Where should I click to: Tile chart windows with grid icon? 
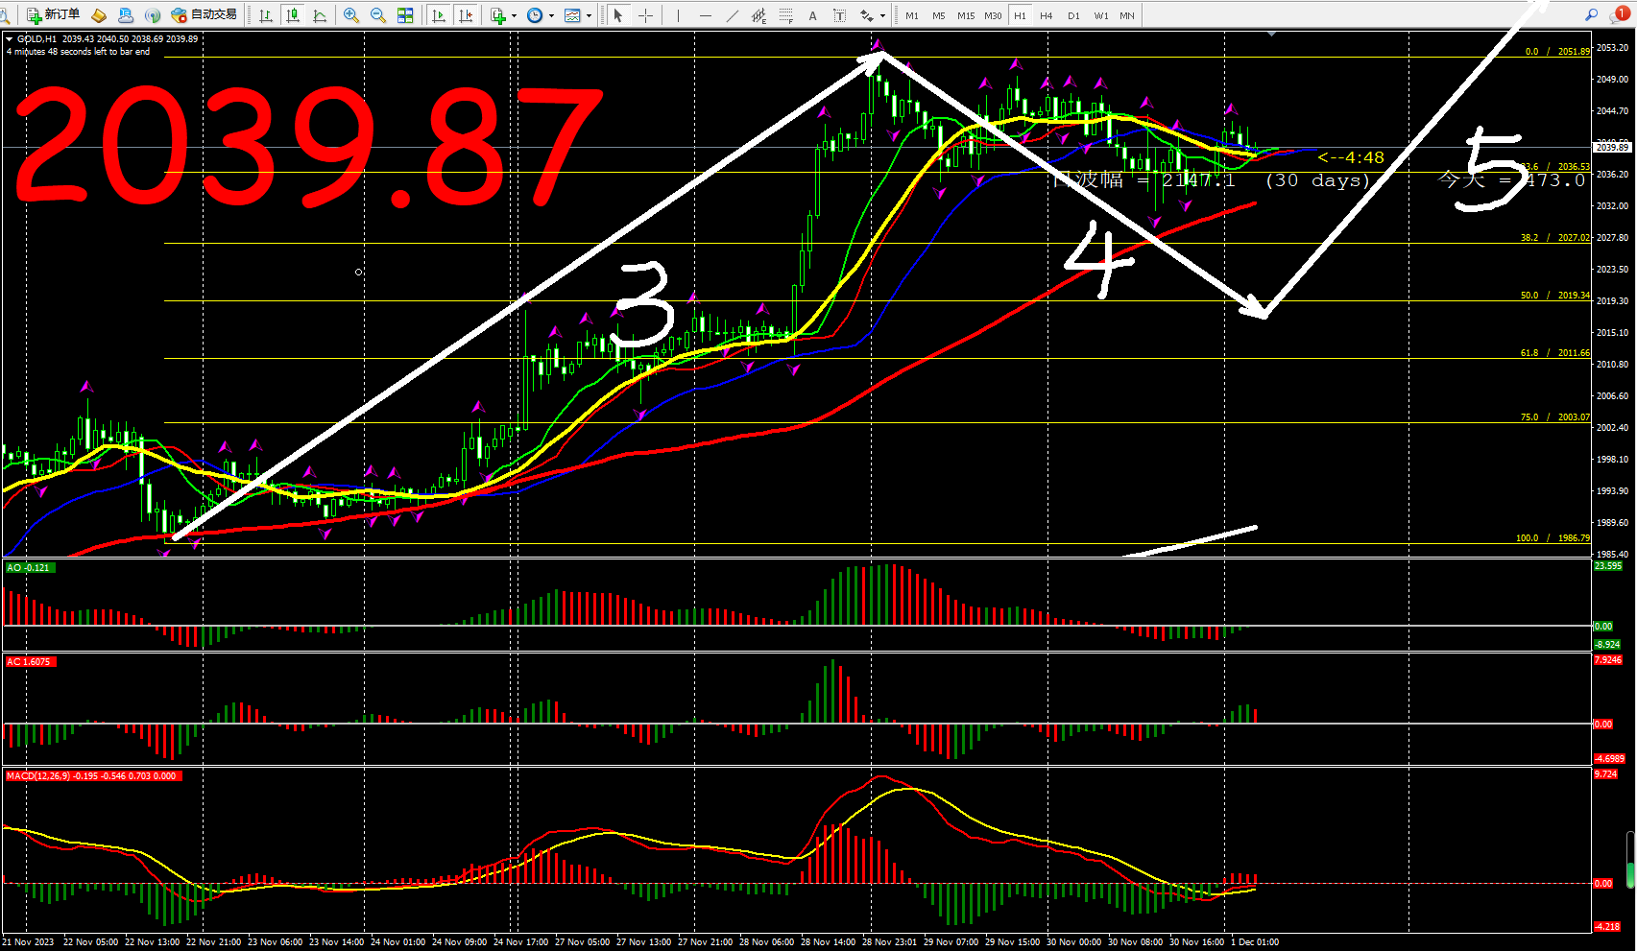point(405,15)
